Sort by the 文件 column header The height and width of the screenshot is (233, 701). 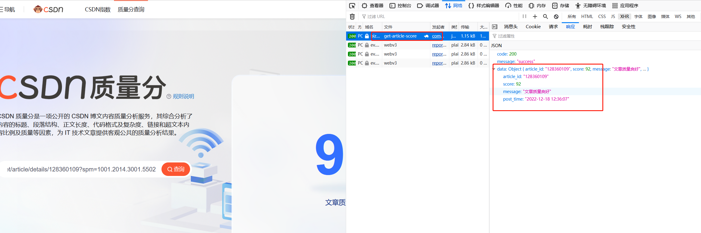406,27
